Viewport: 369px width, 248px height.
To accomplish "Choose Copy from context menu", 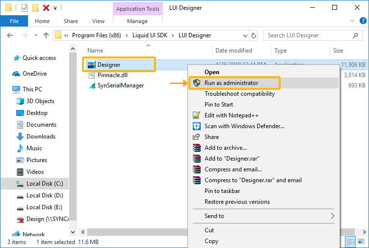I will pyautogui.click(x=211, y=241).
